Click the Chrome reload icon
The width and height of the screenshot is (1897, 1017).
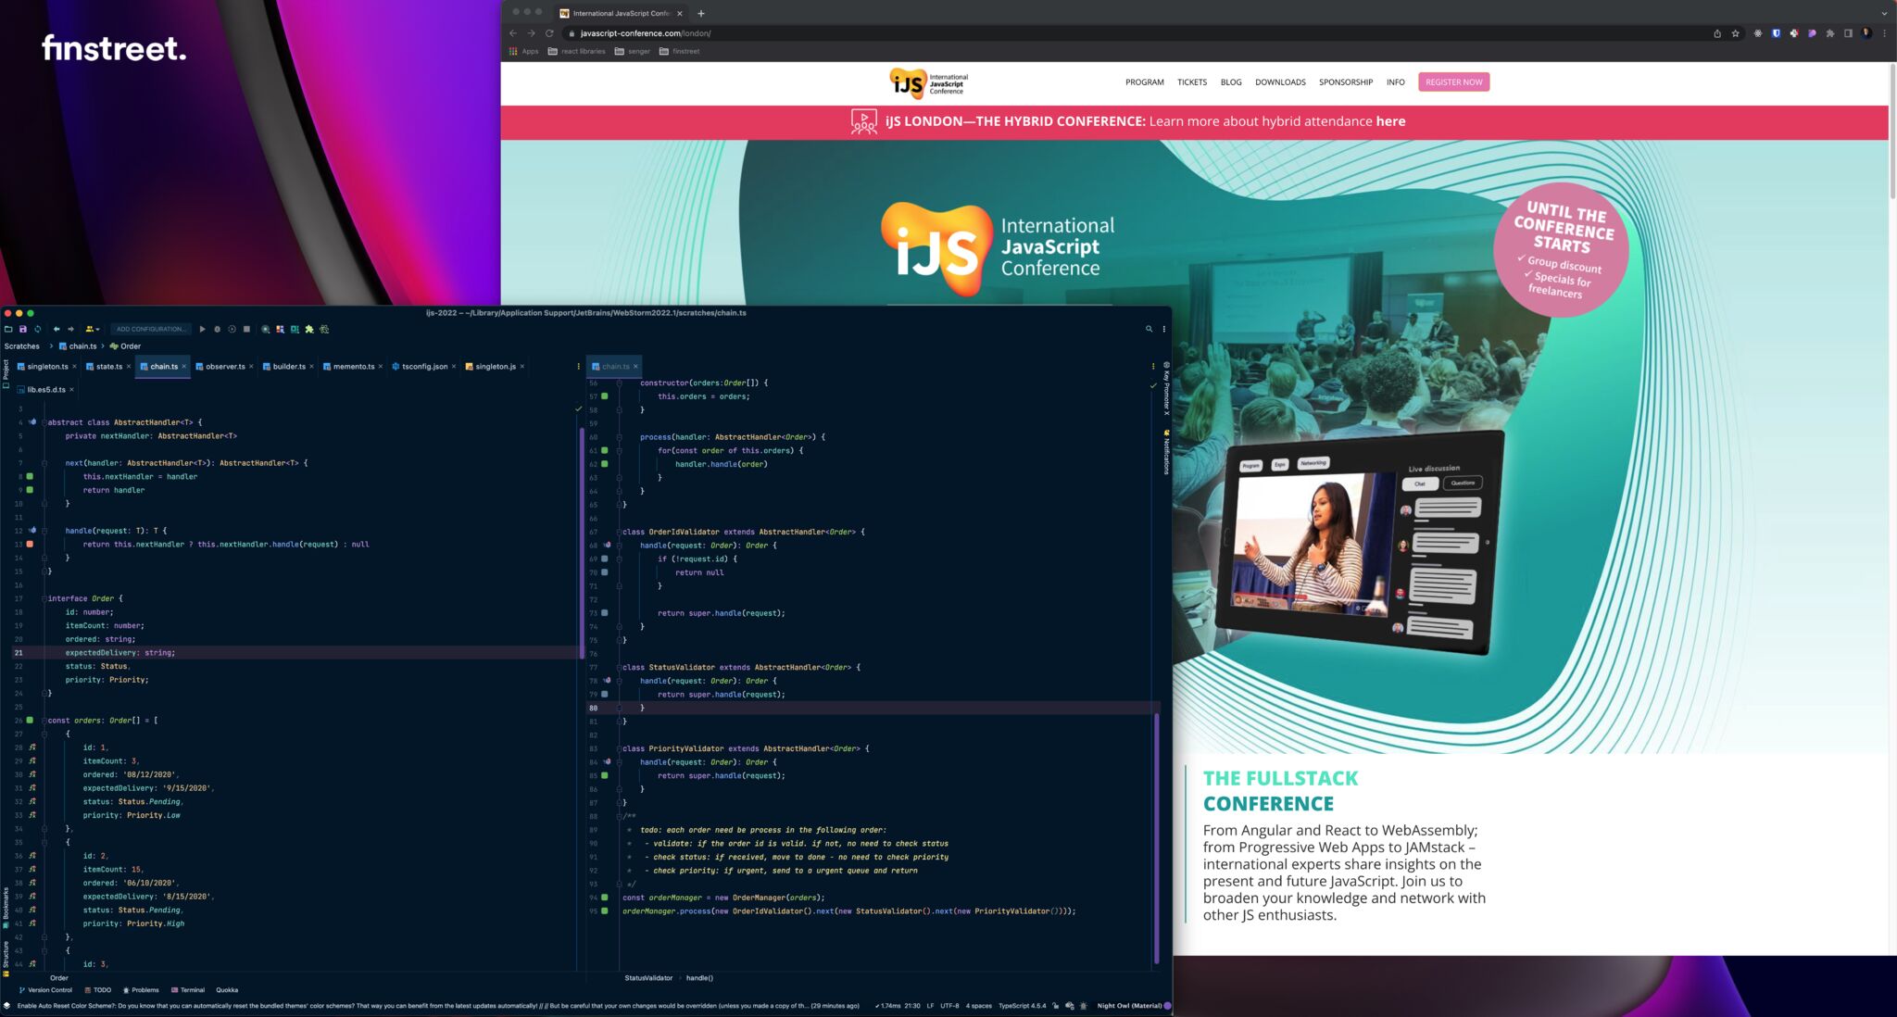pyautogui.click(x=549, y=33)
